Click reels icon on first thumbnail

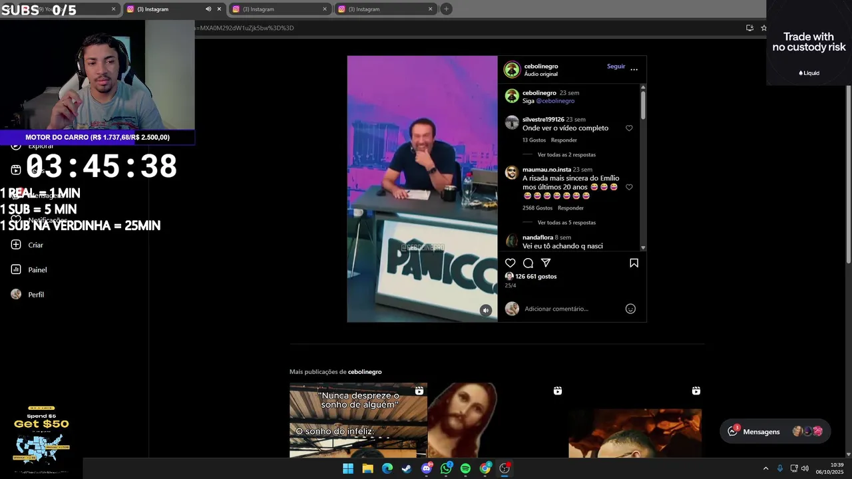(x=419, y=391)
